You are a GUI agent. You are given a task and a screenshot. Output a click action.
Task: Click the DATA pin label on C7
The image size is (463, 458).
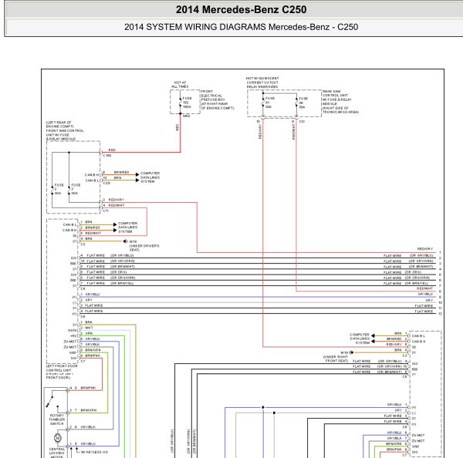(x=72, y=331)
